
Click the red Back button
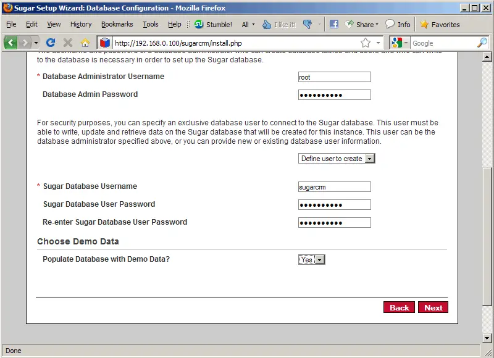click(399, 307)
